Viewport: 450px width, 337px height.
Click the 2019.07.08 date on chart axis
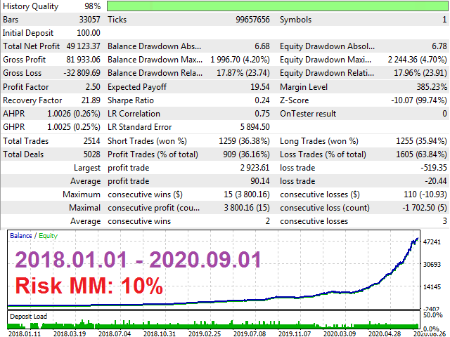coord(251,332)
